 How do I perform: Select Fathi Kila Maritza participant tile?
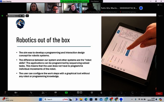click(110, 8)
